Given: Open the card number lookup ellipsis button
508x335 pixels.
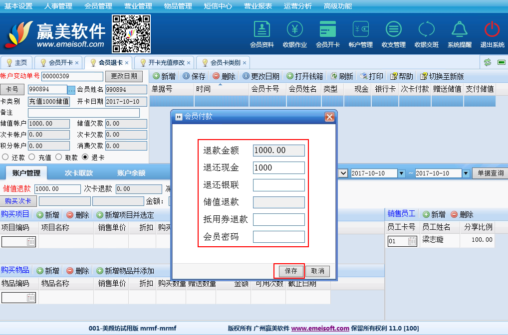Looking at the screenshot, I should pos(71,90).
